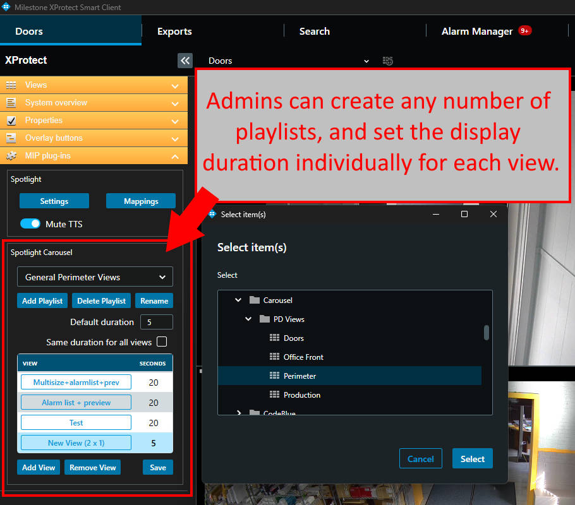Click the MIP plug-ins gear icon
Image resolution: width=575 pixels, height=505 pixels.
coord(11,156)
